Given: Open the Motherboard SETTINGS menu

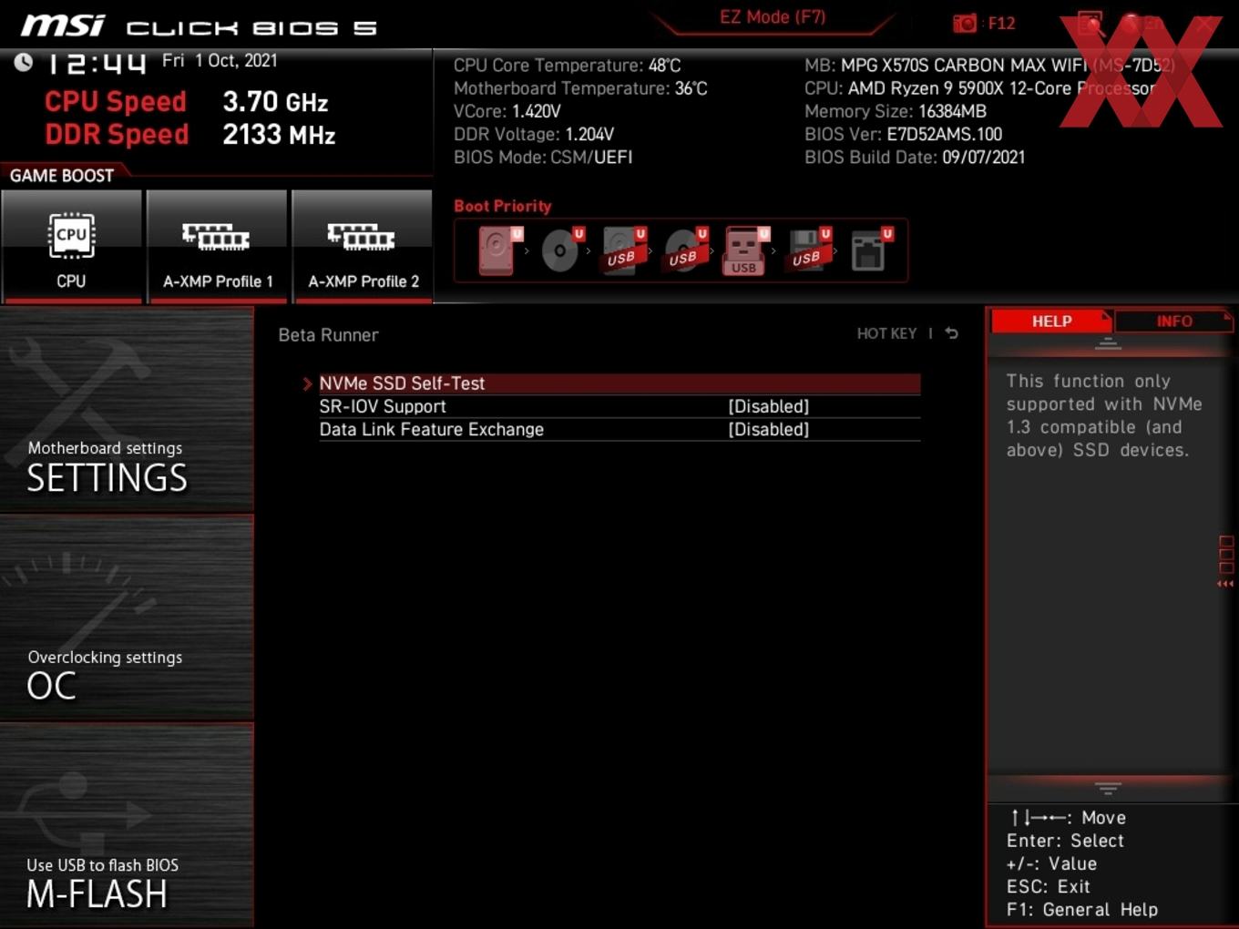Looking at the screenshot, I should pos(127,410).
